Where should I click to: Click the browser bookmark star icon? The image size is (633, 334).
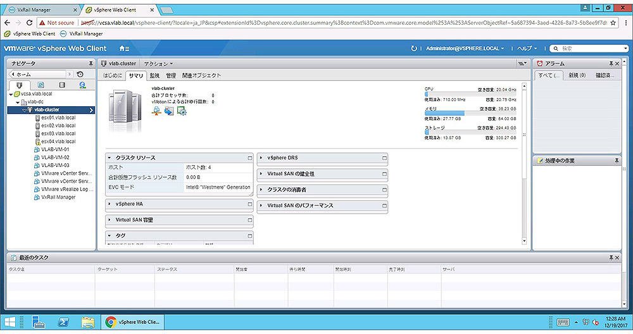pyautogui.click(x=613, y=23)
